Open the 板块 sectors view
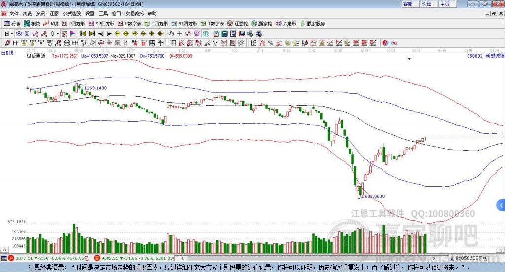 pos(32,24)
